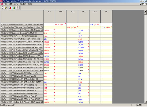
Task: Click the cell showing 7.59
Action: pyautogui.click(x=84, y=82)
